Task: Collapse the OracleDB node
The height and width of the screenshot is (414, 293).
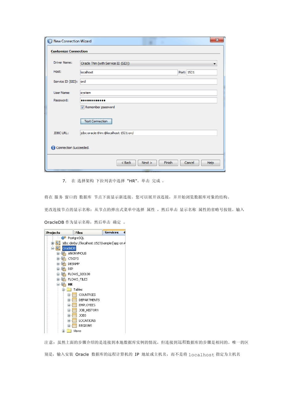Action: pyautogui.click(x=52, y=248)
